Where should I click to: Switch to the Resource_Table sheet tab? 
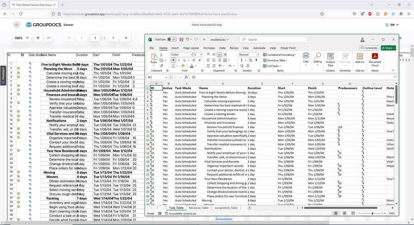click(198, 208)
